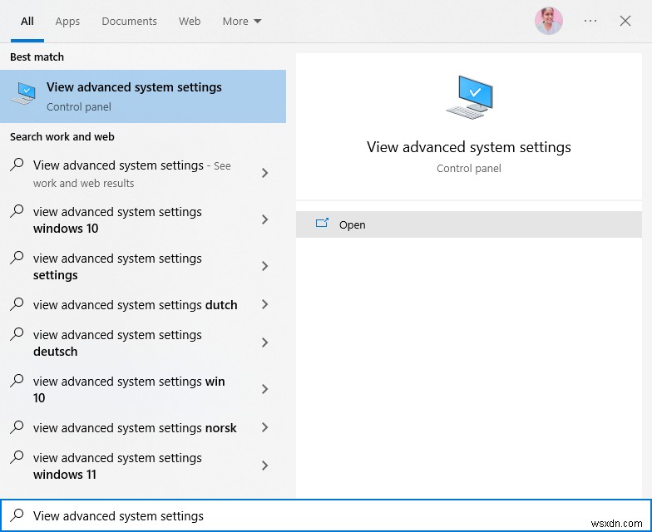Expand arrow for 'deutsch' suggestion
The image size is (652, 532).
[264, 342]
